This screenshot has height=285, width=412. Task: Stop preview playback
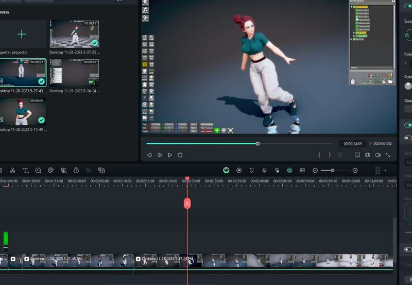click(180, 155)
